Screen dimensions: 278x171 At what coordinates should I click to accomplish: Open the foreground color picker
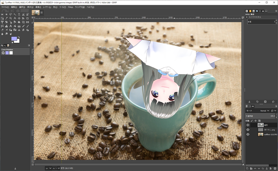pos(14,39)
